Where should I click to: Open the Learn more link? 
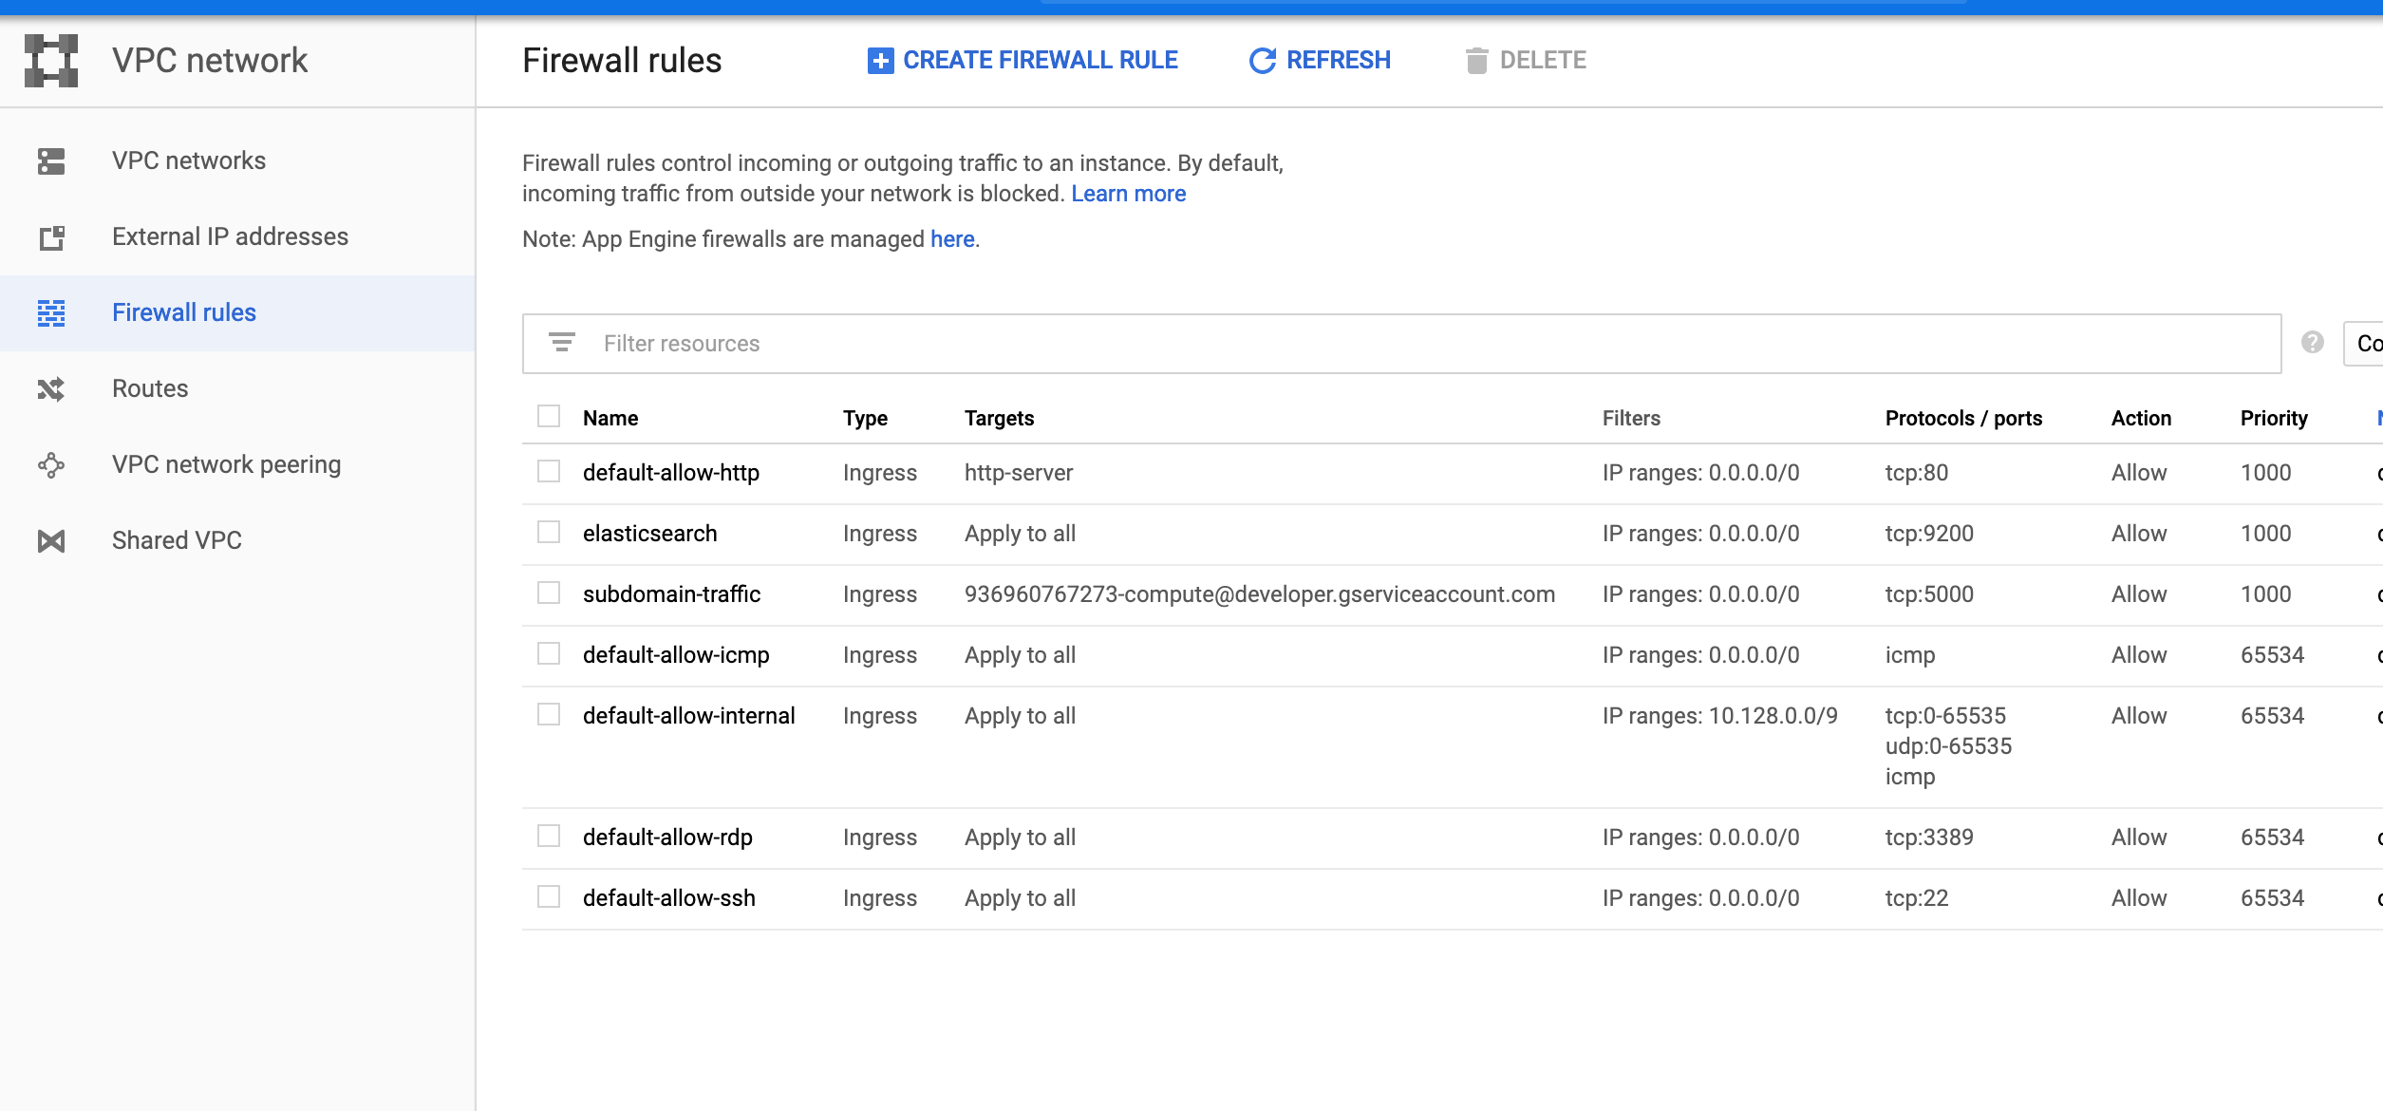coord(1128,193)
